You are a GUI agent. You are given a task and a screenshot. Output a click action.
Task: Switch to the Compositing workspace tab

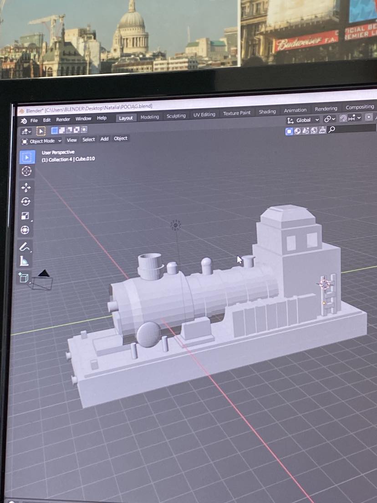pos(359,107)
